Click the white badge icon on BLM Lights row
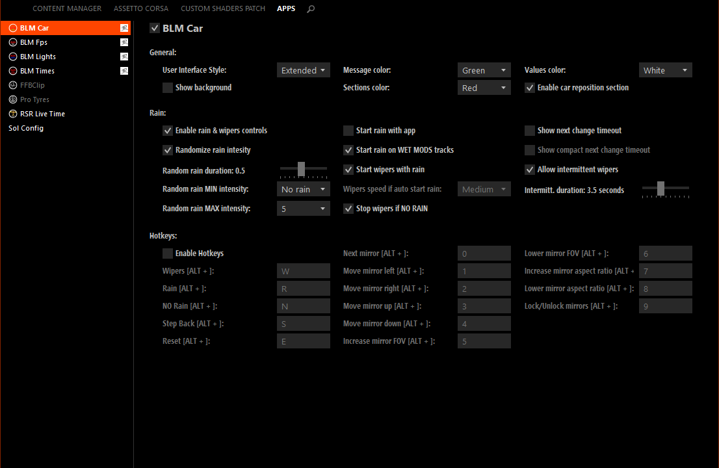 pos(124,57)
